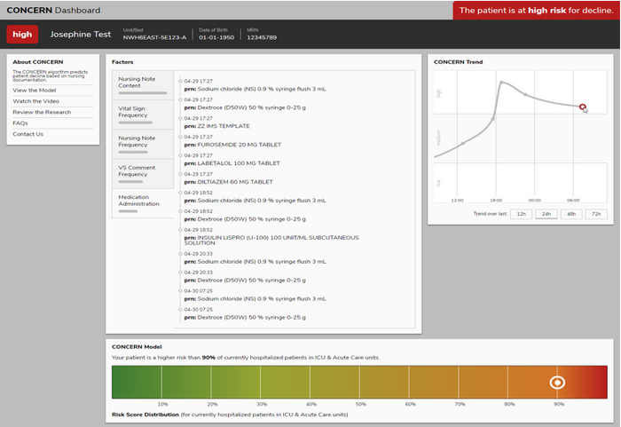Set trend range to 12h

(522, 214)
